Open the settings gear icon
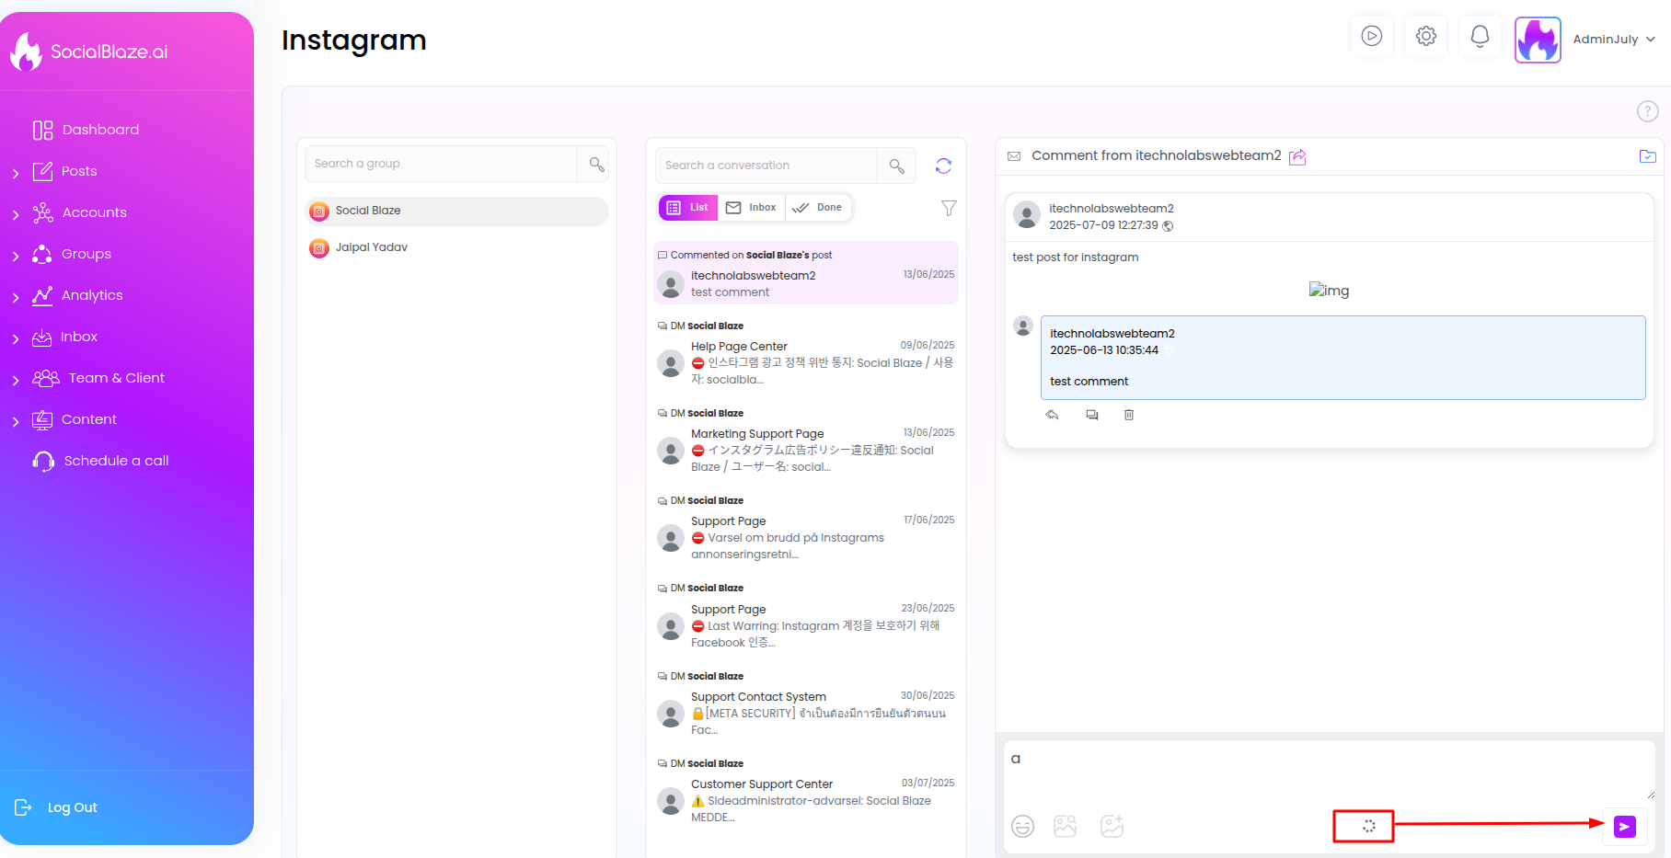This screenshot has width=1671, height=858. click(1426, 37)
